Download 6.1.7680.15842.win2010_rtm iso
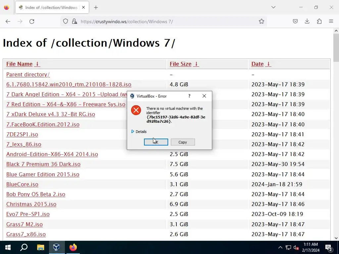The width and height of the screenshot is (339, 254). coord(69,84)
